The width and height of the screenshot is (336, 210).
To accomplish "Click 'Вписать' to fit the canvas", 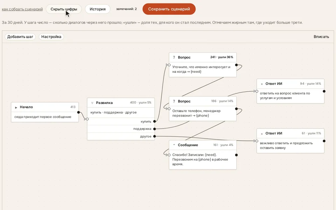I will pos(321,37).
